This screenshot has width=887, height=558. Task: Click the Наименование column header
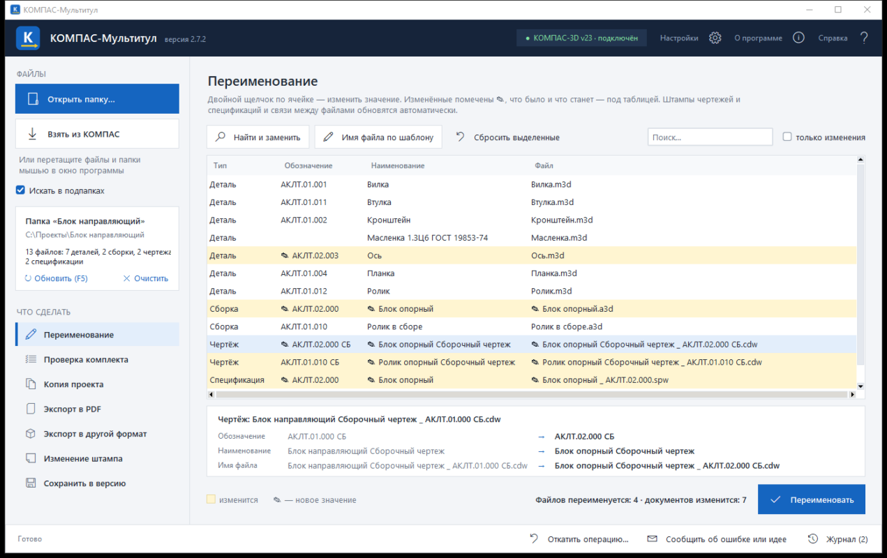pos(398,166)
